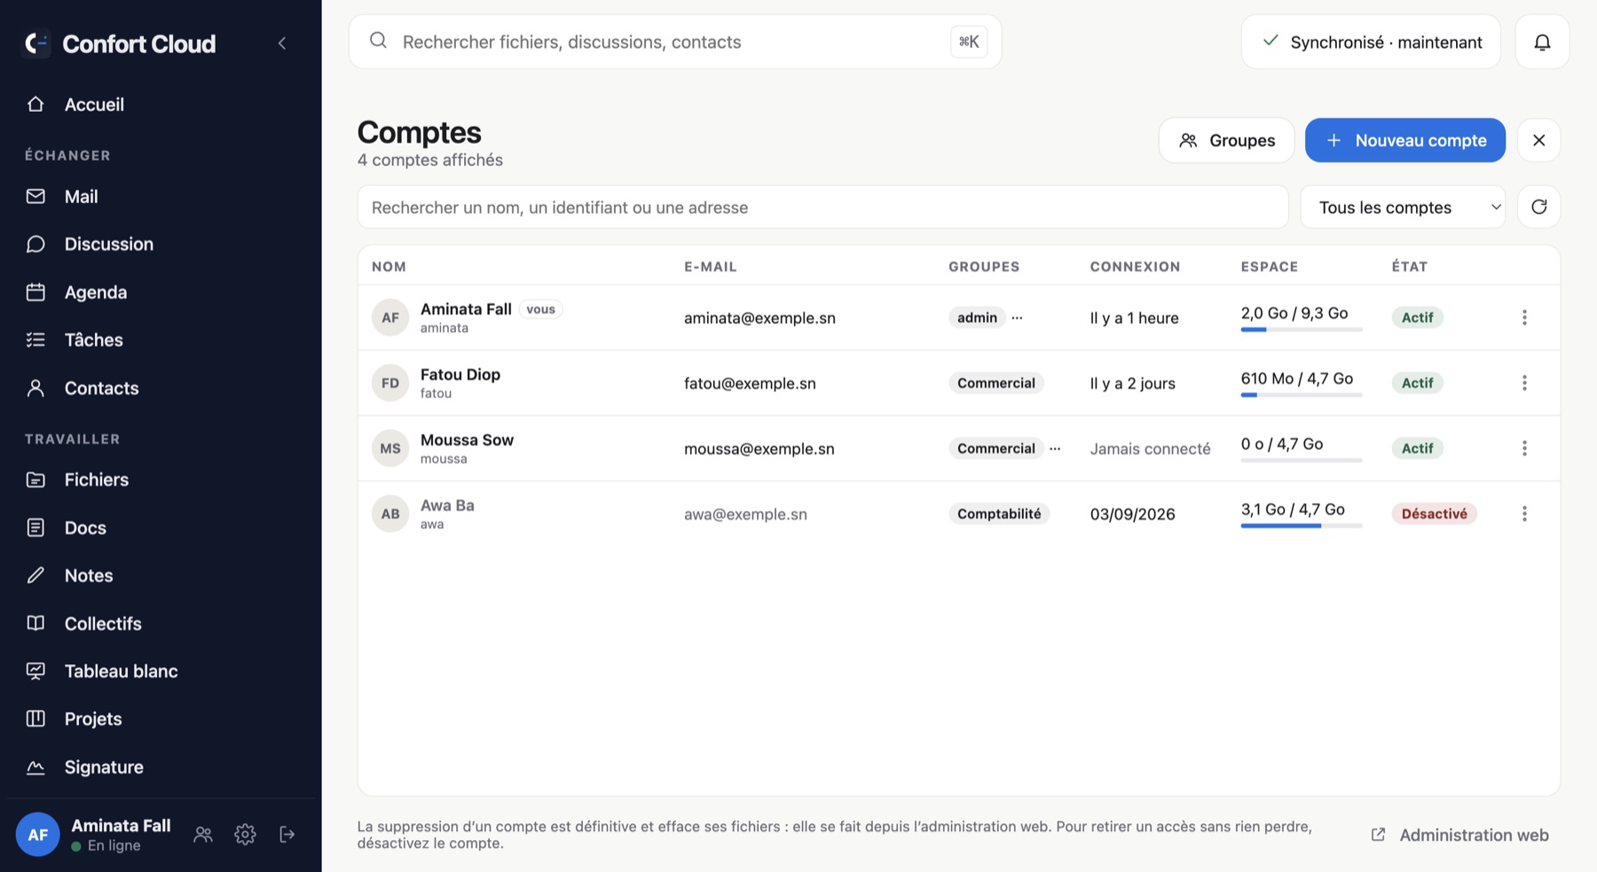Click the AB avatar for Awa Ba

point(390,514)
